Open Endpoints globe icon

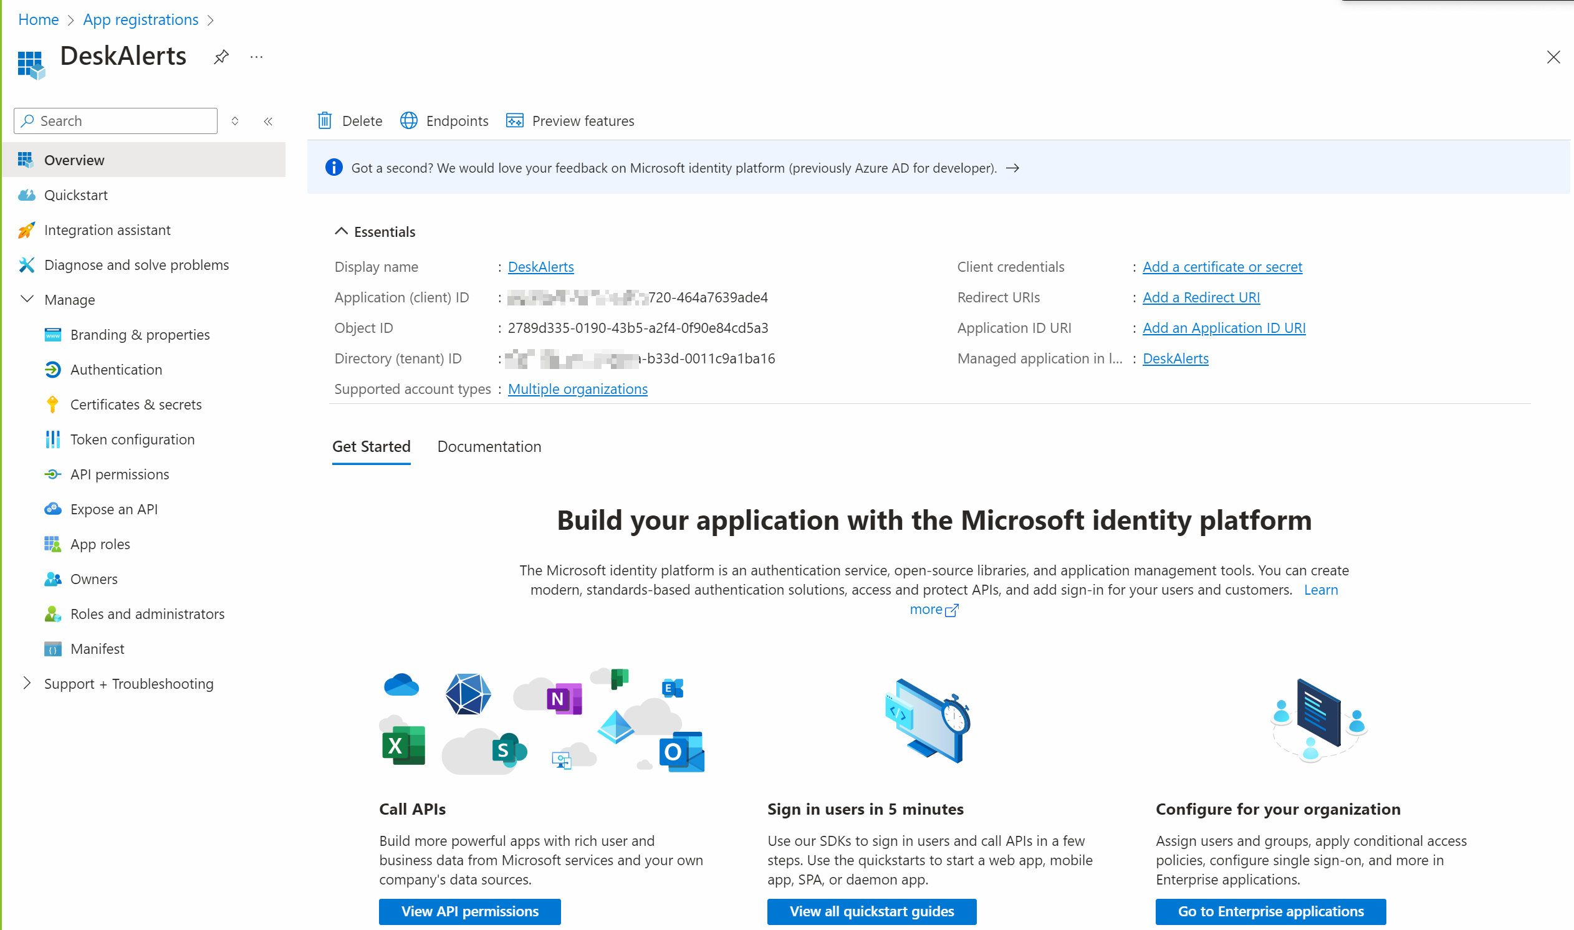coord(408,120)
